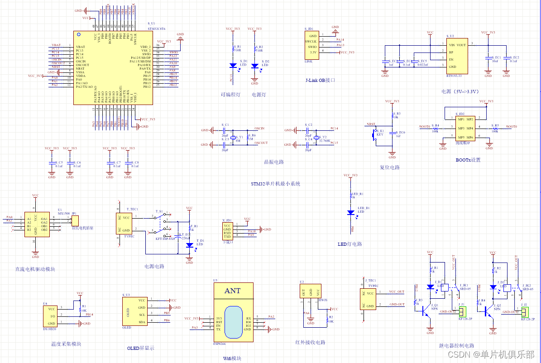Click the '电源灯' label
Image resolution: width=541 pixels, height=363 pixels.
[x=259, y=95]
